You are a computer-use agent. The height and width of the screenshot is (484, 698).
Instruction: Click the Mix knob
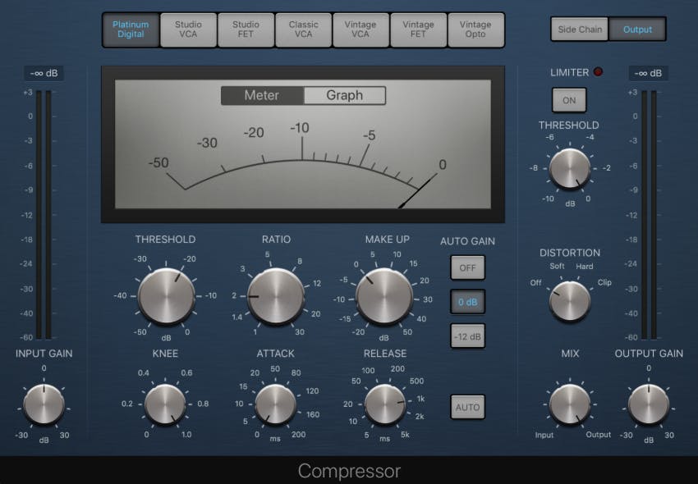[x=569, y=404]
